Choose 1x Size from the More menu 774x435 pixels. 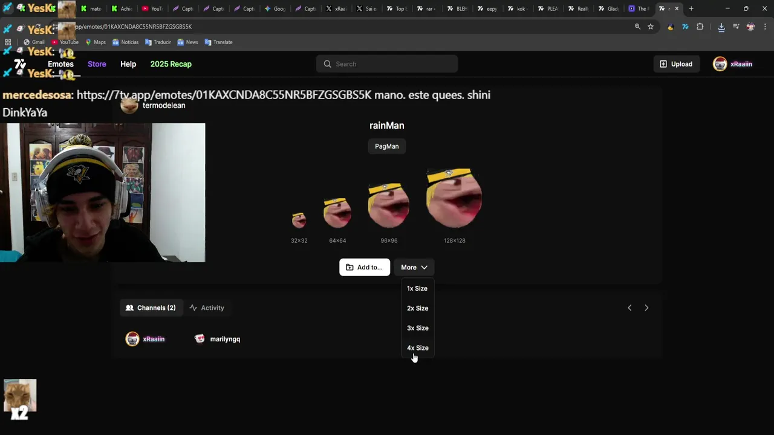coord(417,288)
